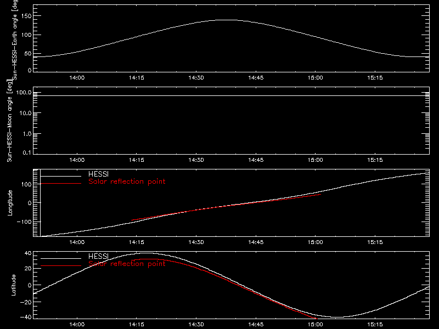This screenshot has height=329, width=439.
Task: Click 14:00 time label under Latitude plot
Action: [x=77, y=325]
